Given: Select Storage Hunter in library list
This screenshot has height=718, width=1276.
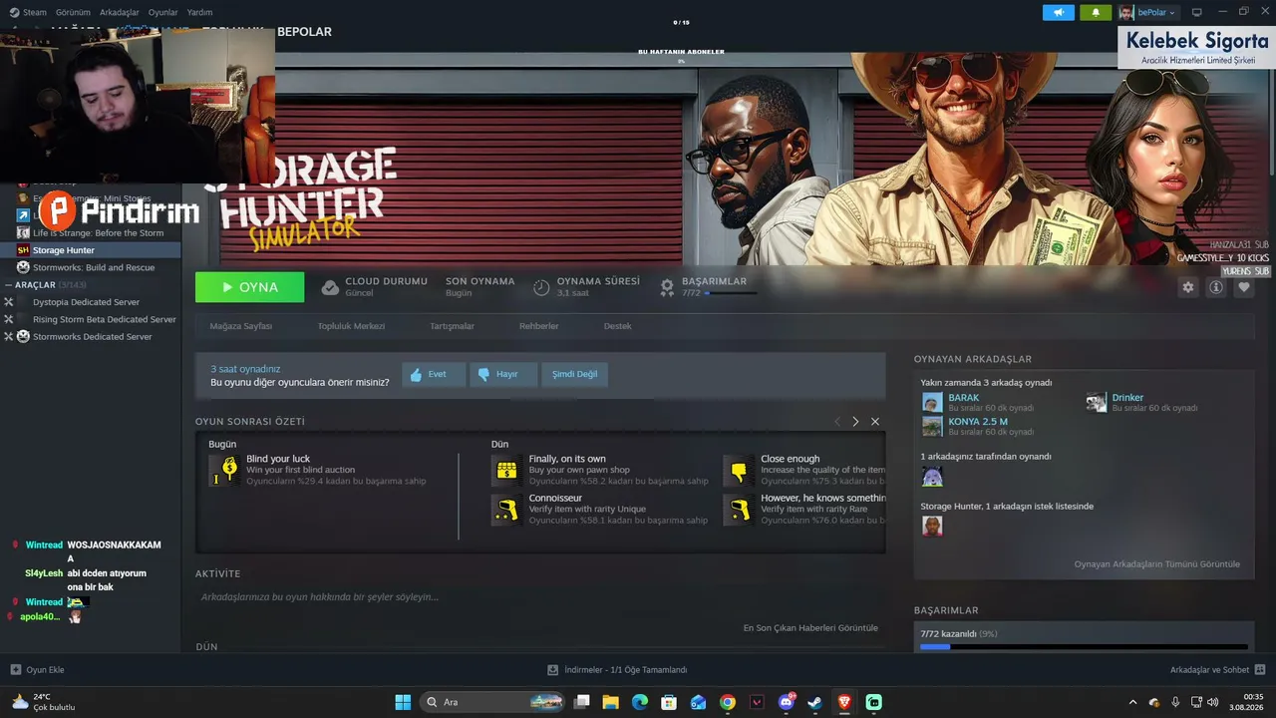Looking at the screenshot, I should click(x=91, y=250).
